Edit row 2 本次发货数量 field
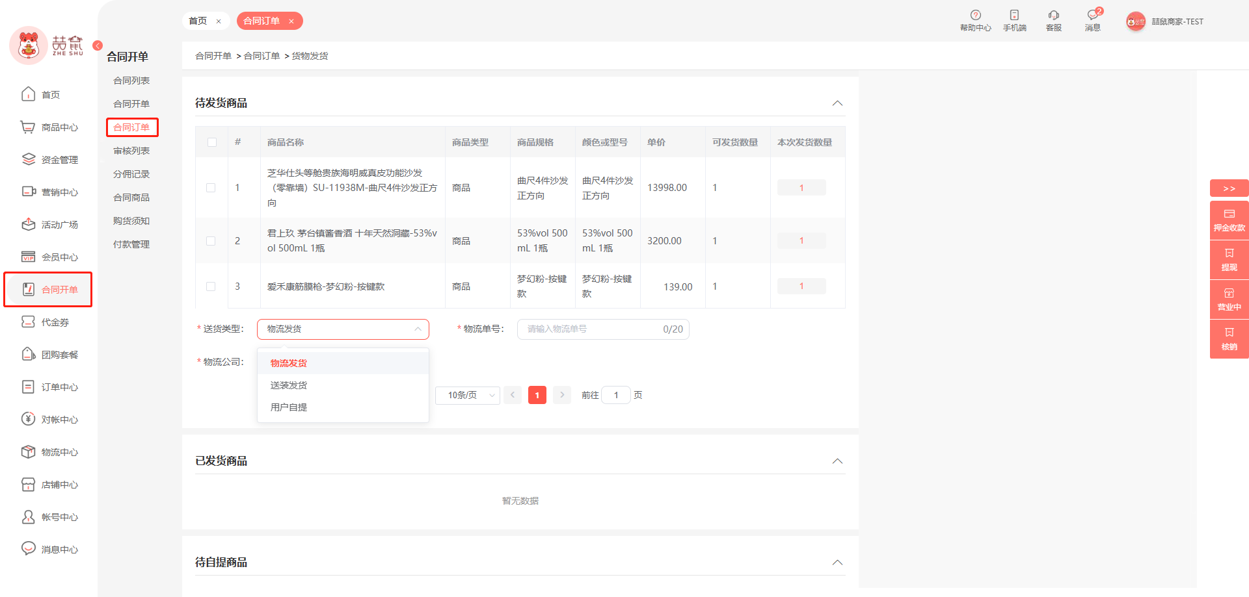1249x597 pixels. (801, 241)
